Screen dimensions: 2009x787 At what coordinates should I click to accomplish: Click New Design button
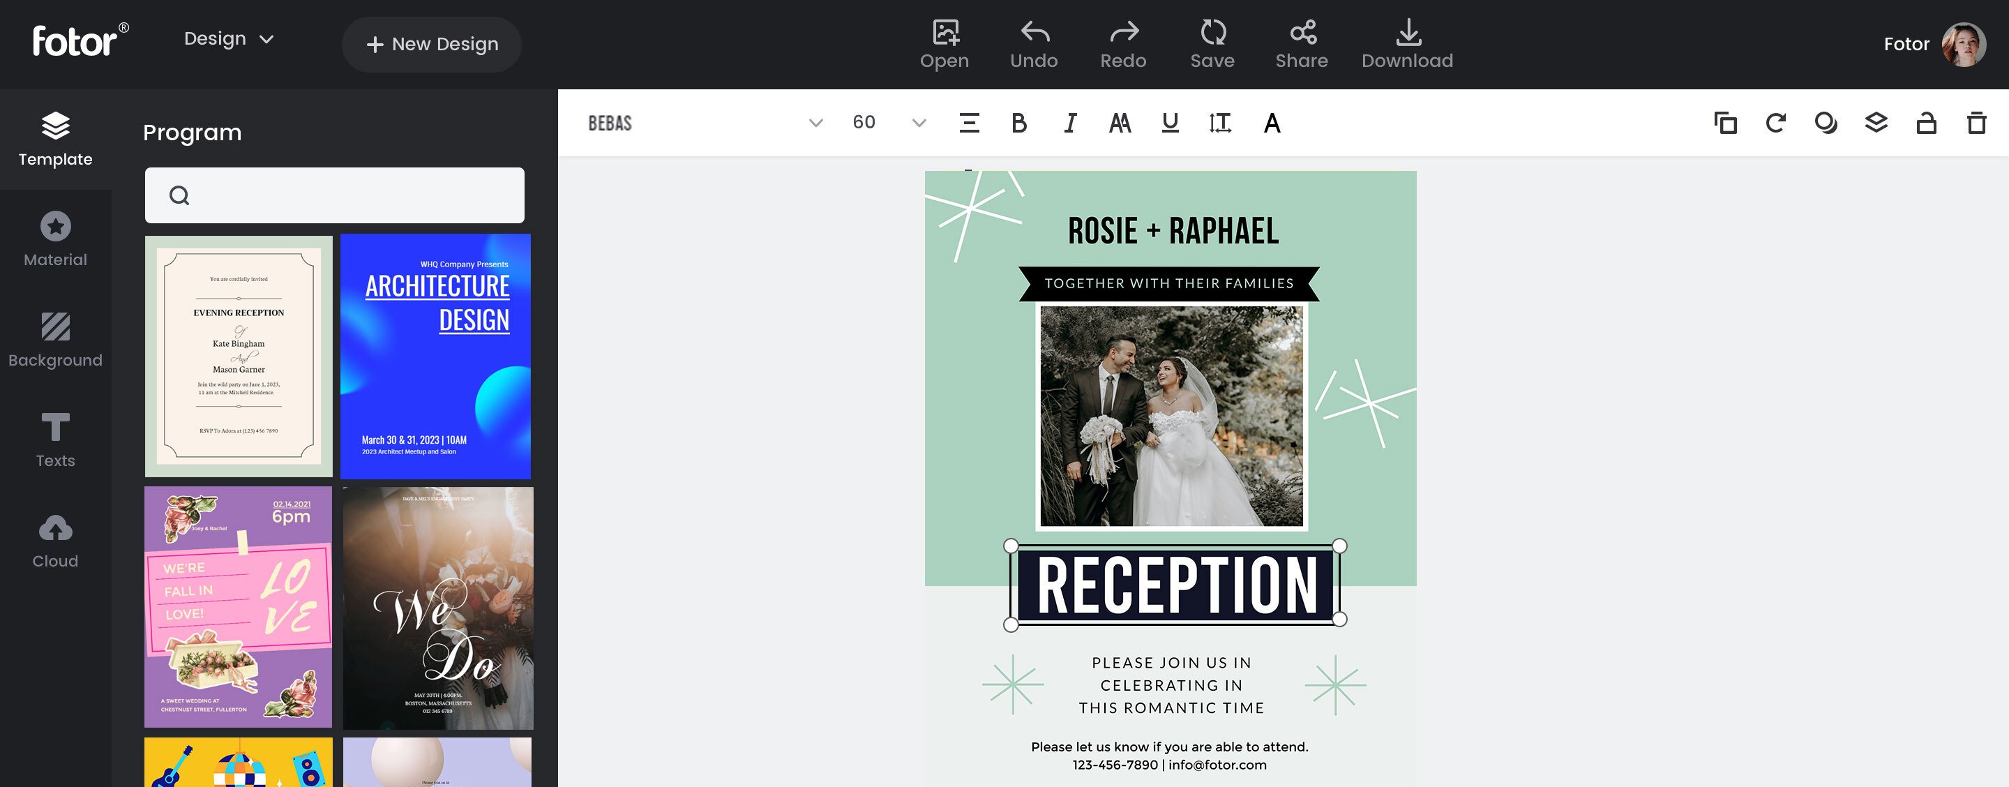pyautogui.click(x=432, y=43)
